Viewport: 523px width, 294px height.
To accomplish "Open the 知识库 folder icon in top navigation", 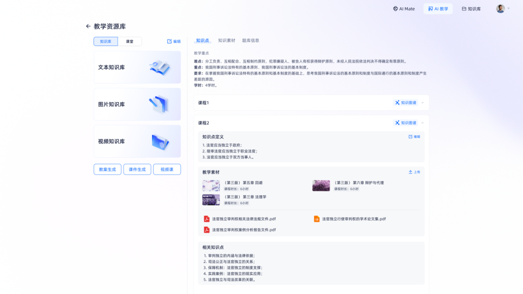I will click(463, 9).
